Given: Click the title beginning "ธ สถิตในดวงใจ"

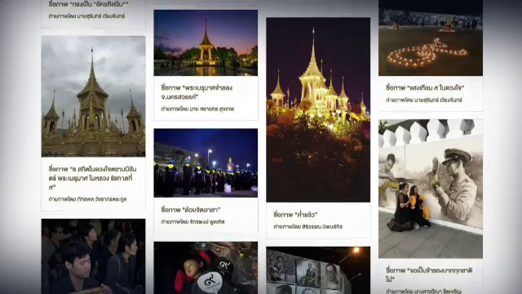Looking at the screenshot, I should point(92,178).
